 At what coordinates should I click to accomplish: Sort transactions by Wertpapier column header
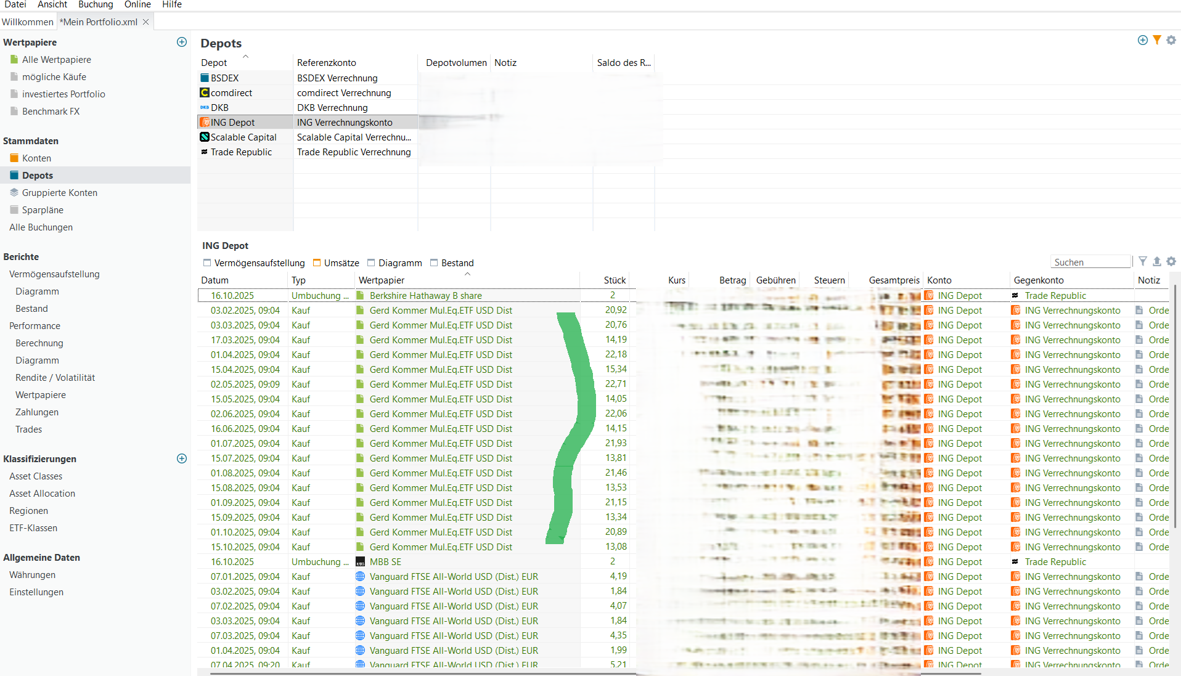(x=382, y=280)
